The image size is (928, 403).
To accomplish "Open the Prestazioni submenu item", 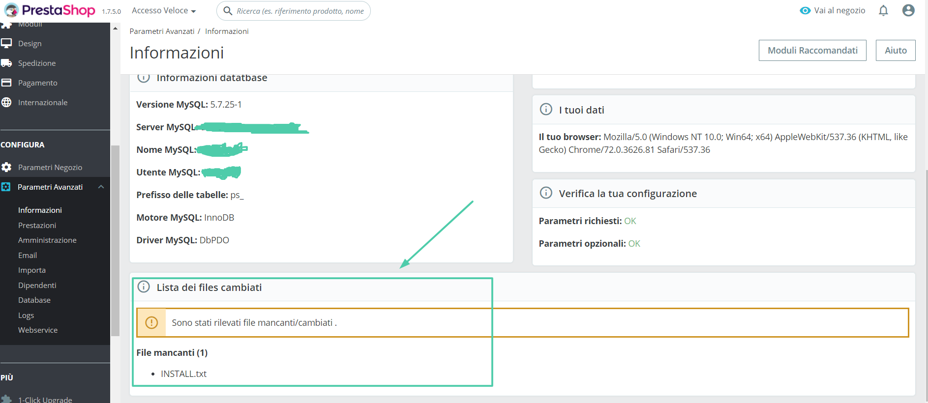I will point(37,225).
